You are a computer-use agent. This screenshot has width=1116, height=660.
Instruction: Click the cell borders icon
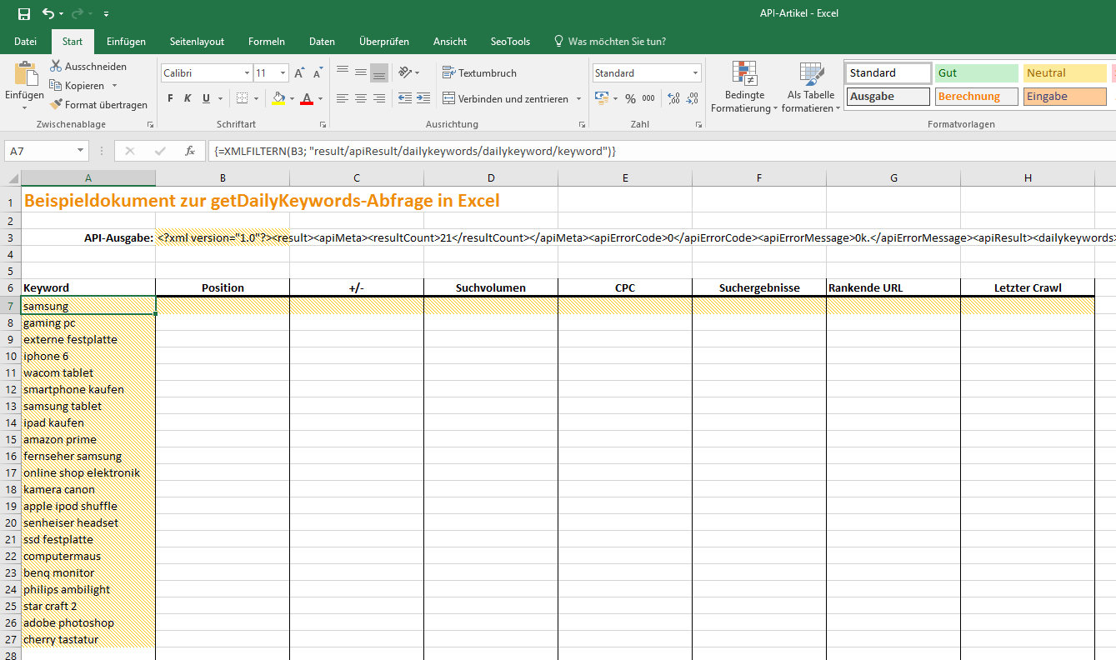point(242,98)
